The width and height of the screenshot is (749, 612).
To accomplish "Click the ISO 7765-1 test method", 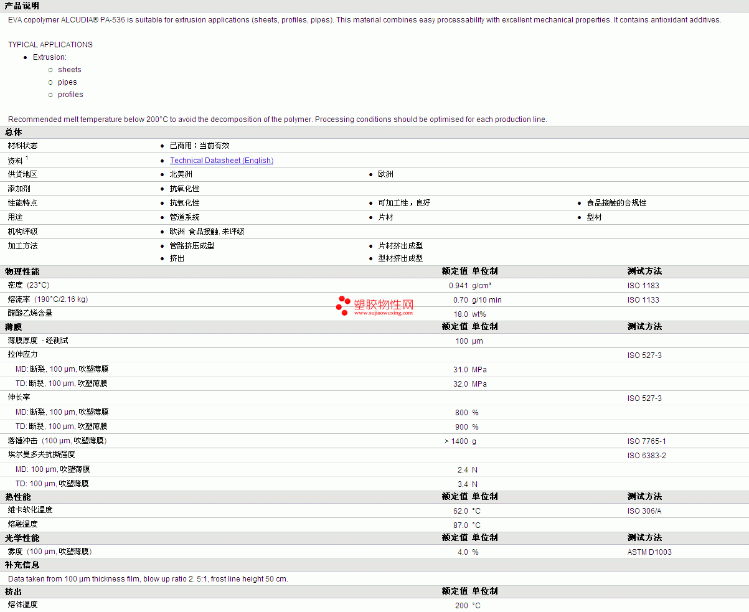I will click(646, 441).
